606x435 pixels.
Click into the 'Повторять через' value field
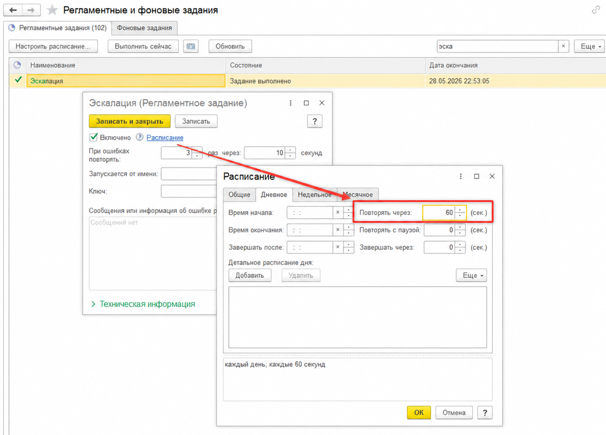(439, 212)
